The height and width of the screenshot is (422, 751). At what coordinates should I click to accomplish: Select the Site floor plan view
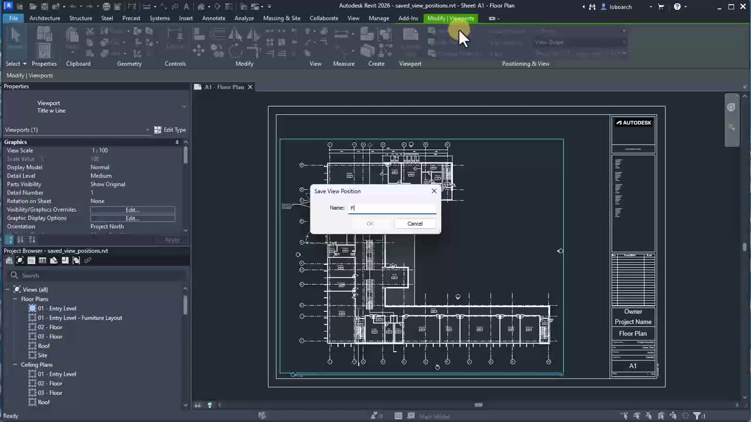coord(43,355)
